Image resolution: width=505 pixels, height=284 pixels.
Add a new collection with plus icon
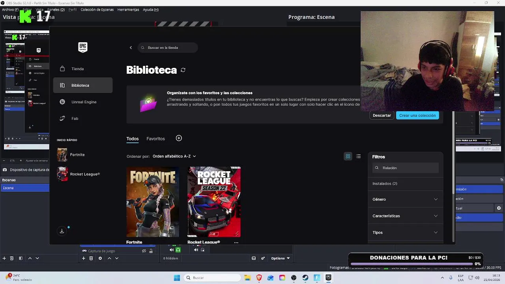(179, 138)
